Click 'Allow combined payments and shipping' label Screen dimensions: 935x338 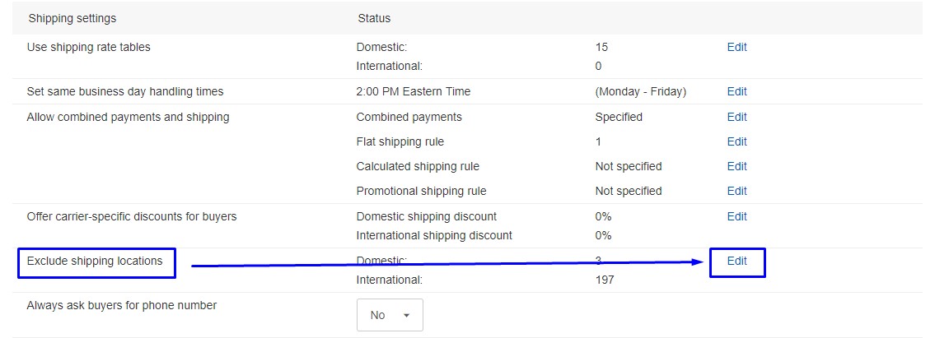(128, 117)
